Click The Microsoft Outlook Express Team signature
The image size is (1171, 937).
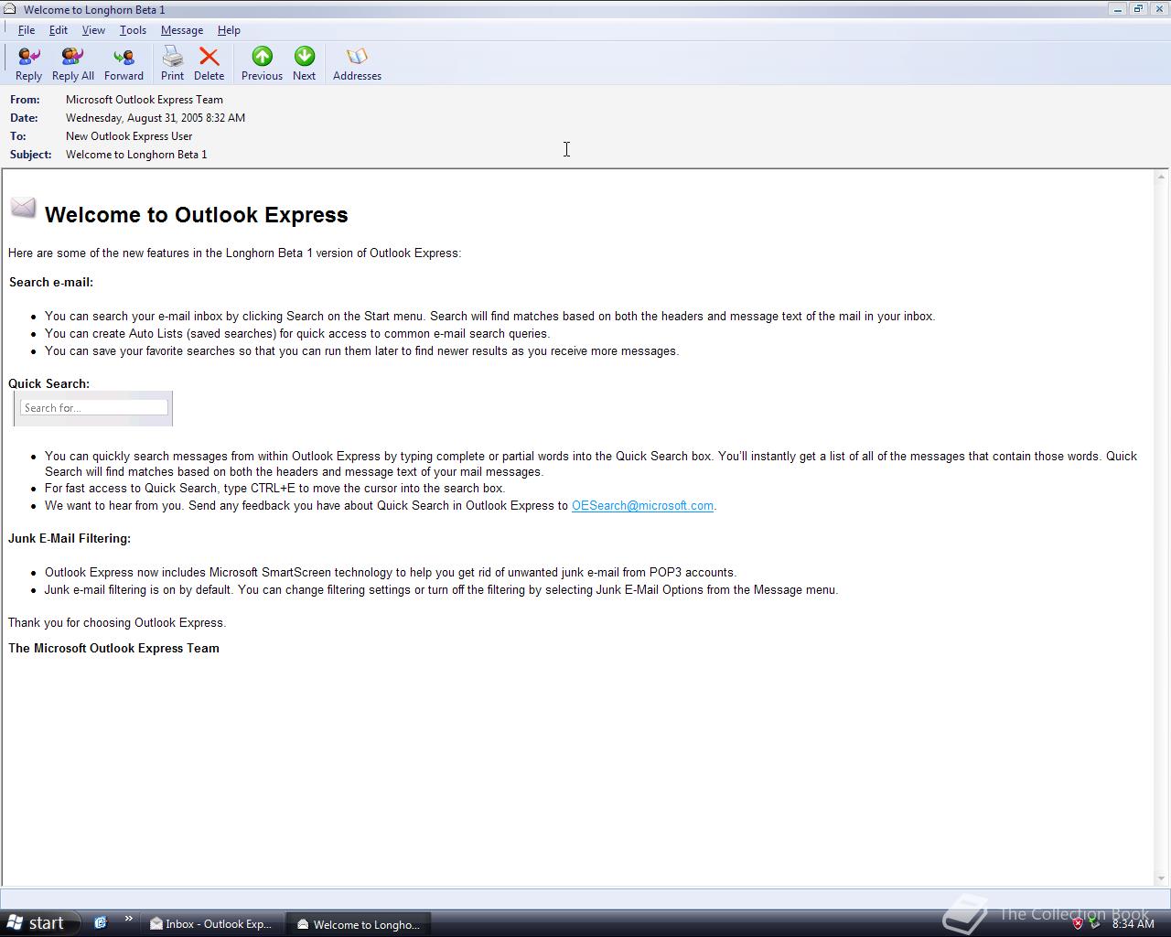[x=113, y=648]
